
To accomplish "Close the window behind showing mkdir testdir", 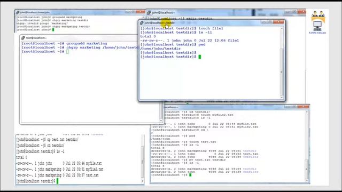I will pos(302,12).
